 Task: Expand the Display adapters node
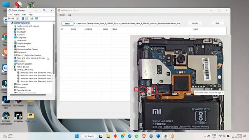(12, 44)
